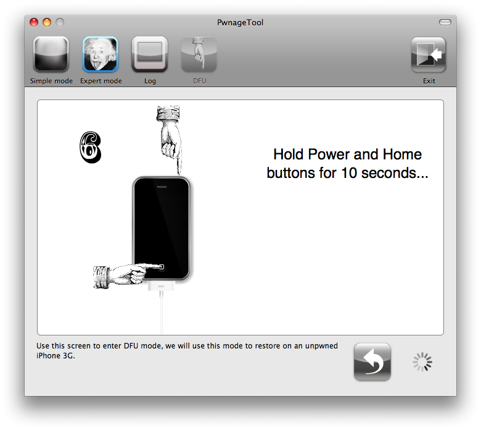The image size is (481, 430).
Task: Click the DFU toolbar icon
Action: point(199,56)
